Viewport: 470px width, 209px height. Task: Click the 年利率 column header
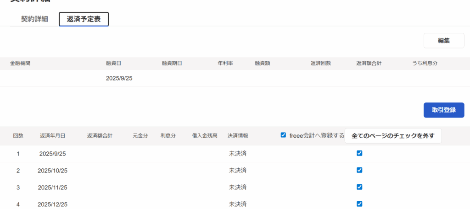coord(225,63)
